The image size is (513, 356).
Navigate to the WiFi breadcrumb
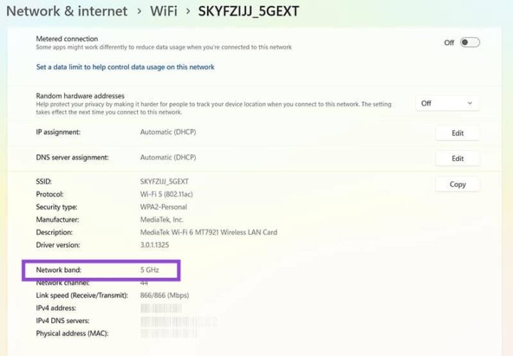[x=164, y=11]
